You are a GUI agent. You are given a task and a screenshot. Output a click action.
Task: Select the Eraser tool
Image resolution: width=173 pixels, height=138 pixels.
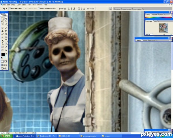tap(3, 34)
